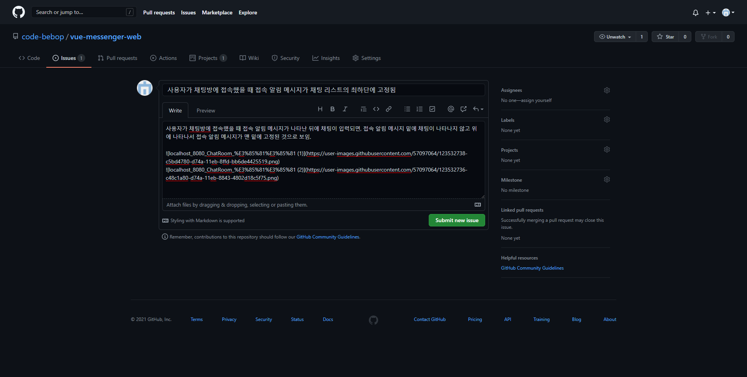Open Projects sidebar gear settings

click(x=607, y=149)
